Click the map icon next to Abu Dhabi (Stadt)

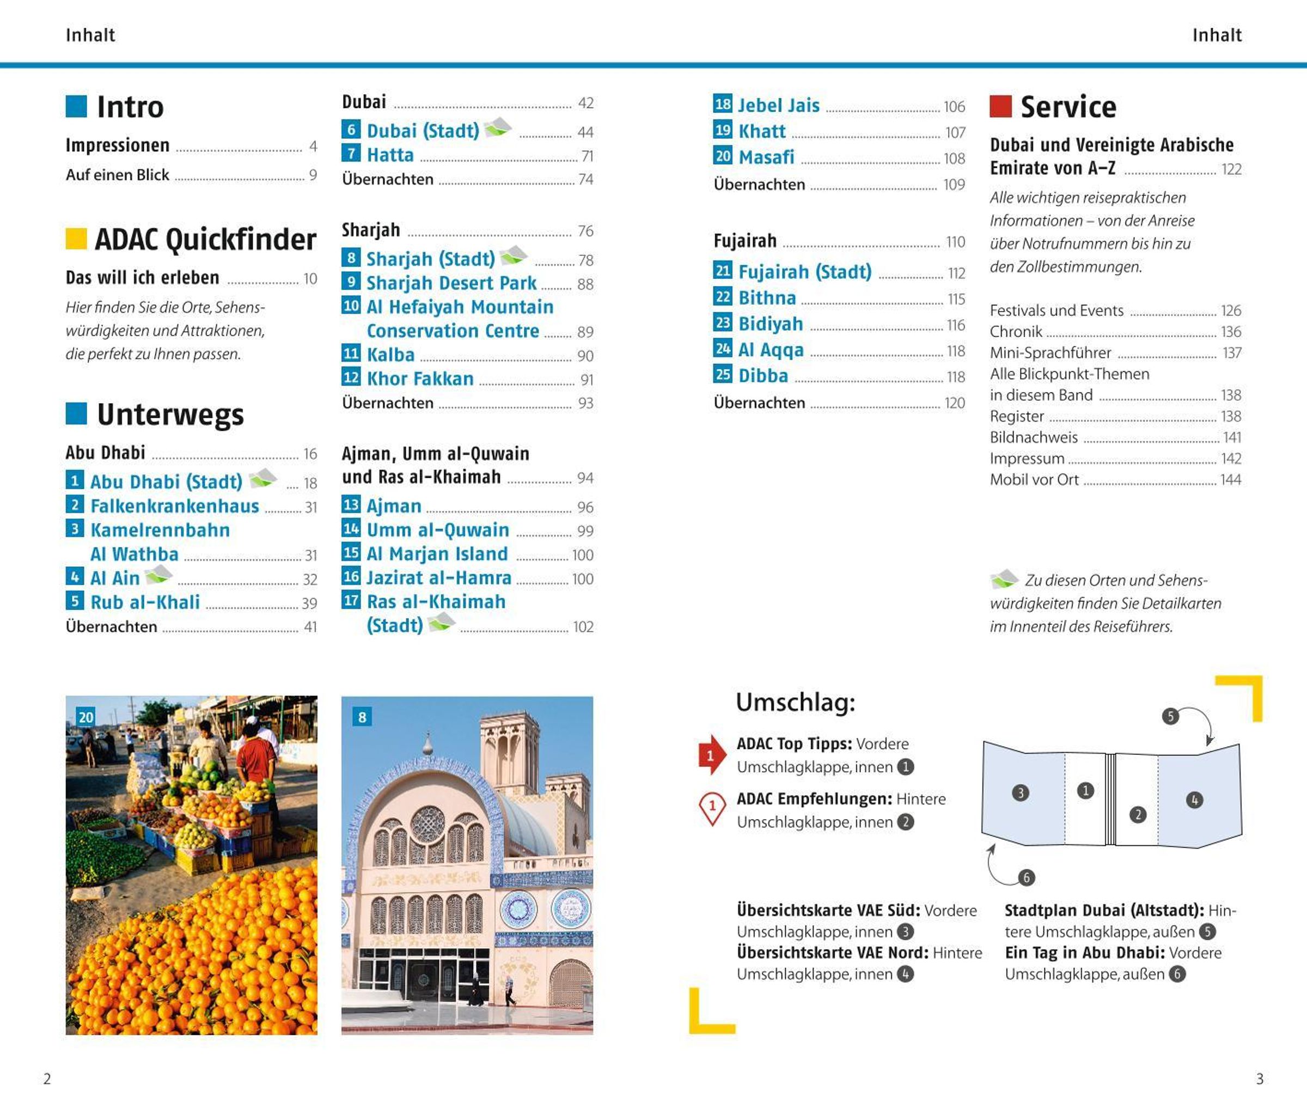pyautogui.click(x=262, y=479)
